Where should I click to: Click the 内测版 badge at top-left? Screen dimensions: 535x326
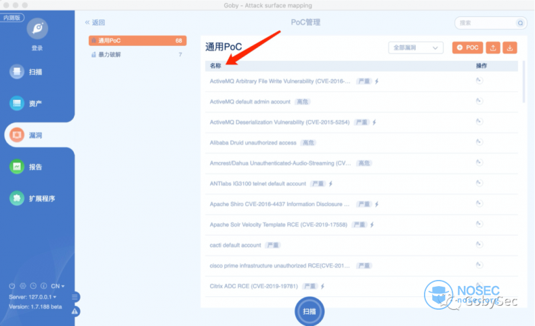click(x=12, y=18)
